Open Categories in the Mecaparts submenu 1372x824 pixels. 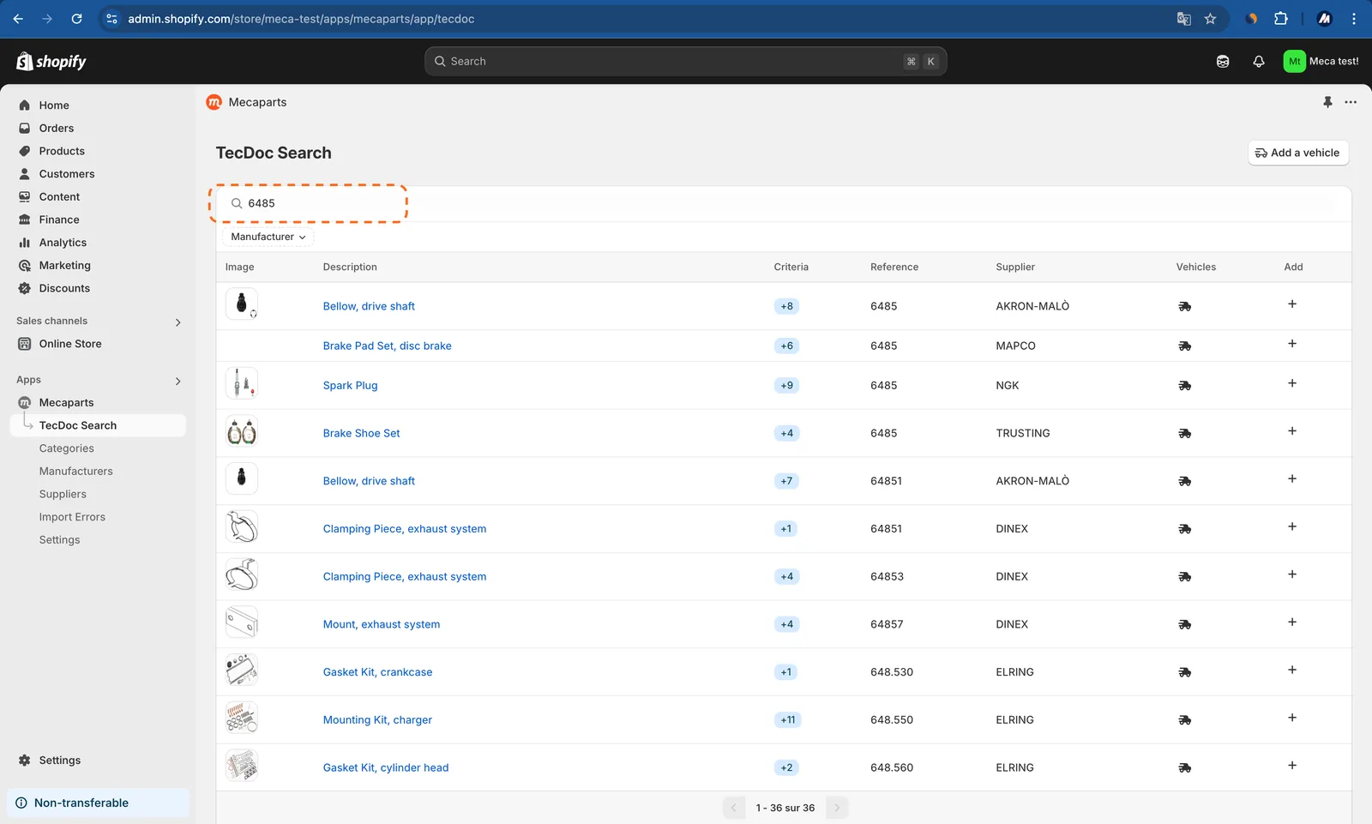point(67,448)
